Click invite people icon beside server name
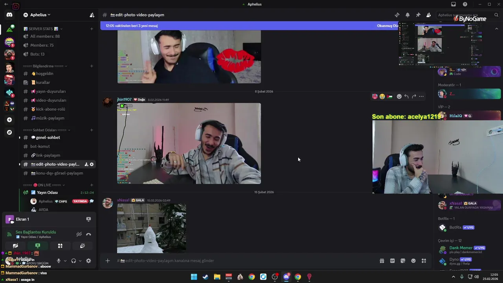Screen dimensions: 503x283 coord(92,15)
